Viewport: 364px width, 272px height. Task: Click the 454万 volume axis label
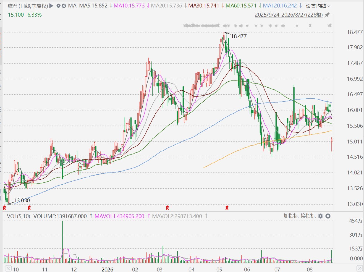(x=356, y=221)
